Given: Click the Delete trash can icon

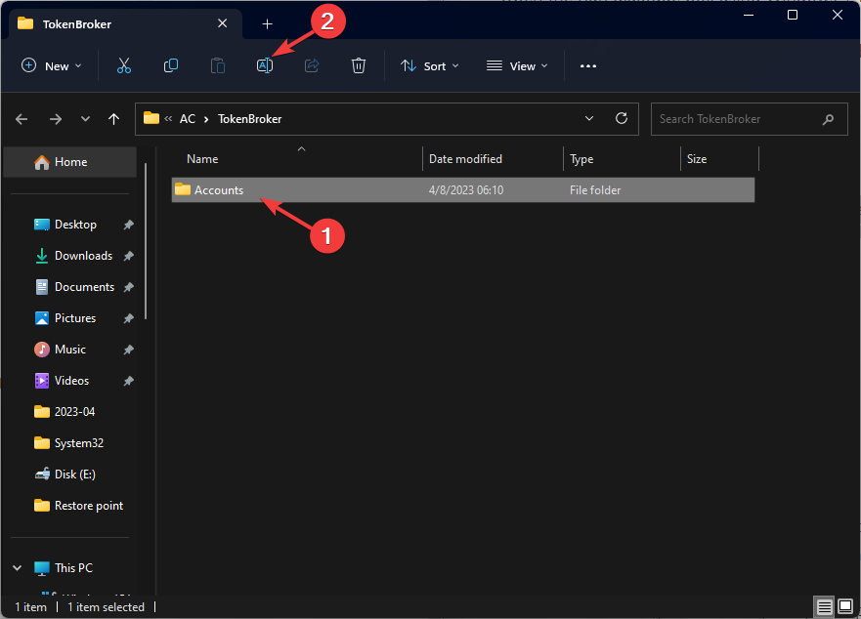Looking at the screenshot, I should (359, 65).
